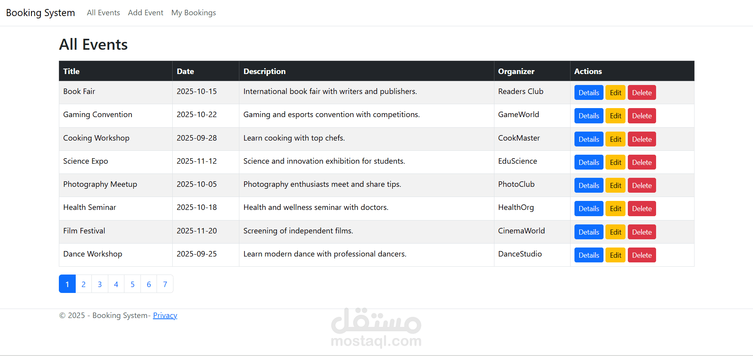Viewport: 753px width, 356px height.
Task: Open the Privacy link in footer
Action: point(165,316)
